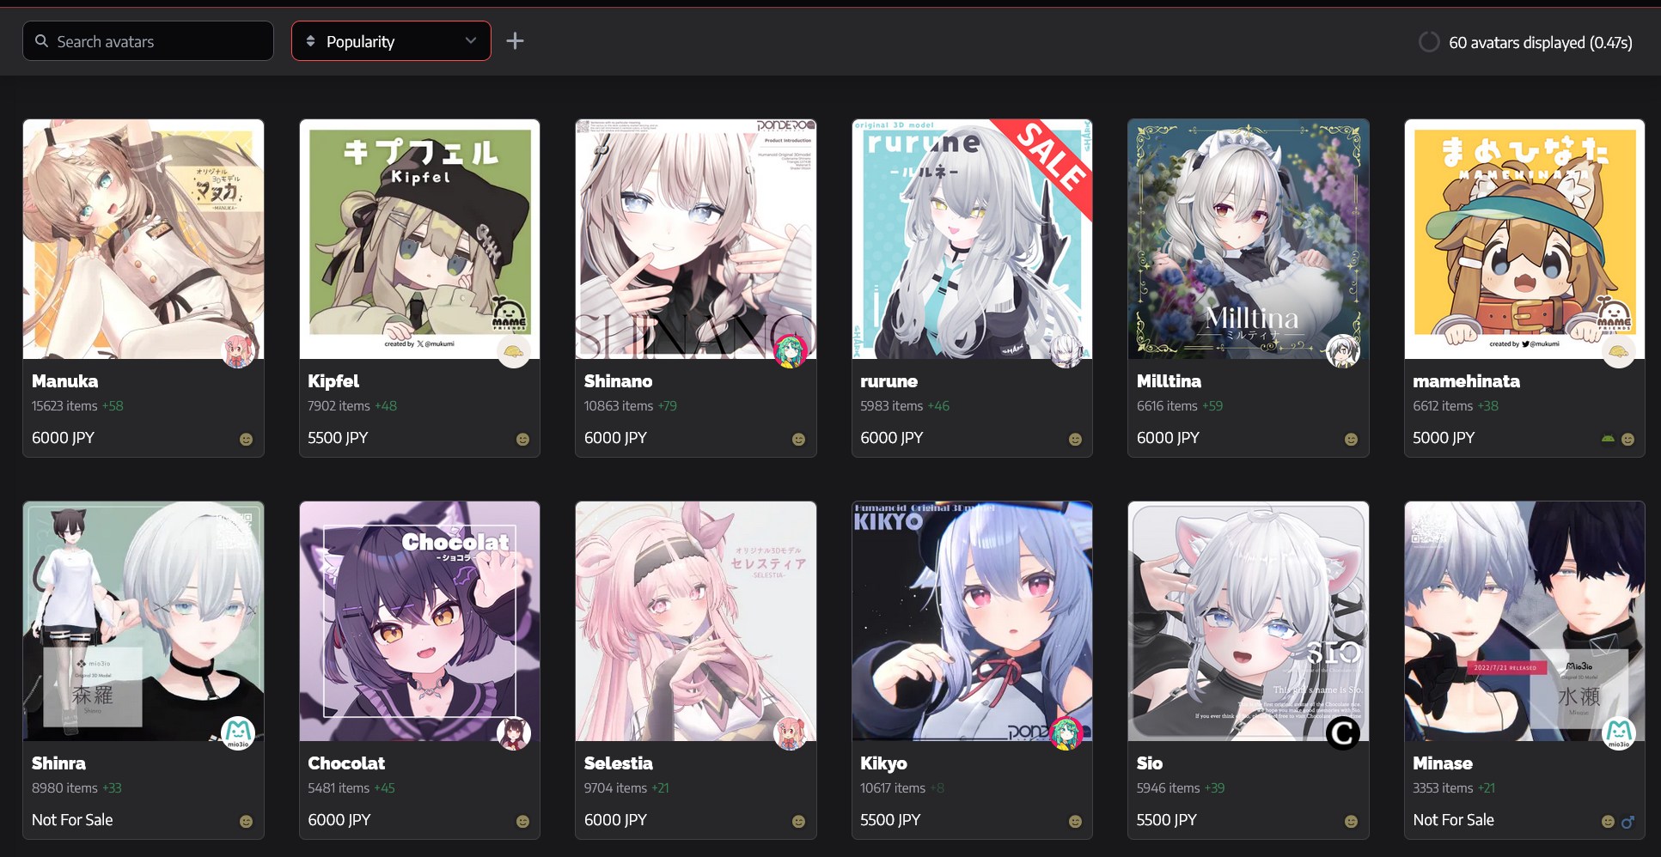Open the Minase avatar thumbnail
The height and width of the screenshot is (857, 1661).
(1524, 621)
